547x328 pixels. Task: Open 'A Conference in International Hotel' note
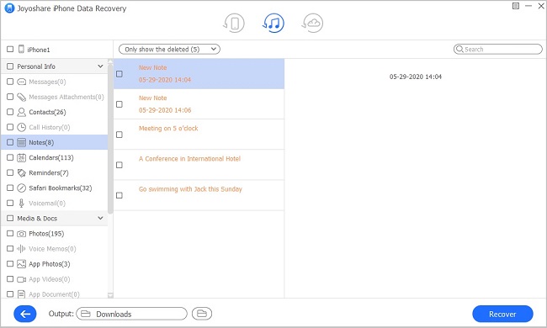coord(199,165)
